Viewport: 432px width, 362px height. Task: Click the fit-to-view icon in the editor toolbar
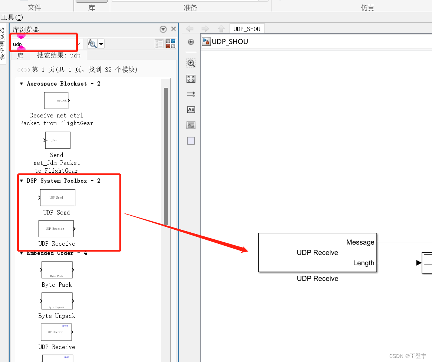(191, 79)
